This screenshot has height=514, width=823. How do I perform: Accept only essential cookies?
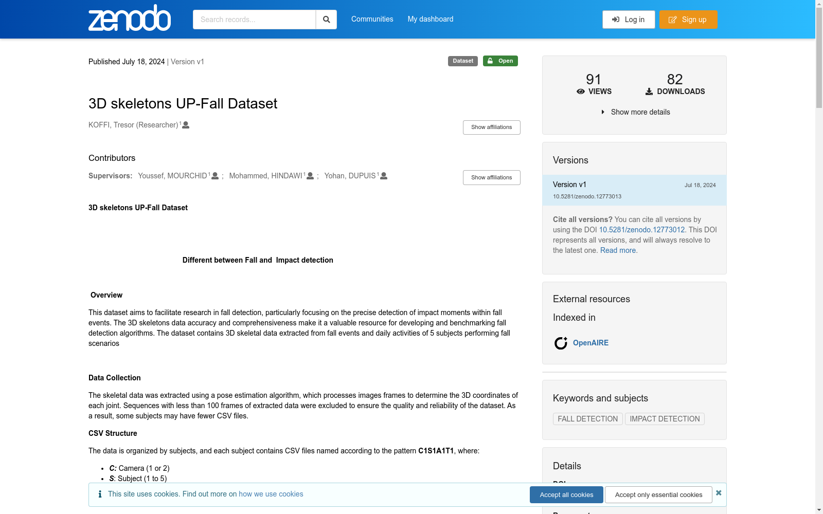658,495
